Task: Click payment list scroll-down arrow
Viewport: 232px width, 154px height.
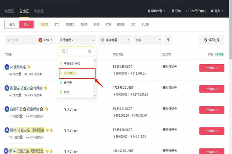Action: 95,96
